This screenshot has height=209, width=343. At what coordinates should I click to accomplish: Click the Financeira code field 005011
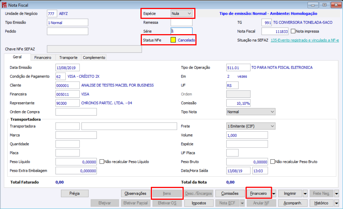click(68, 94)
